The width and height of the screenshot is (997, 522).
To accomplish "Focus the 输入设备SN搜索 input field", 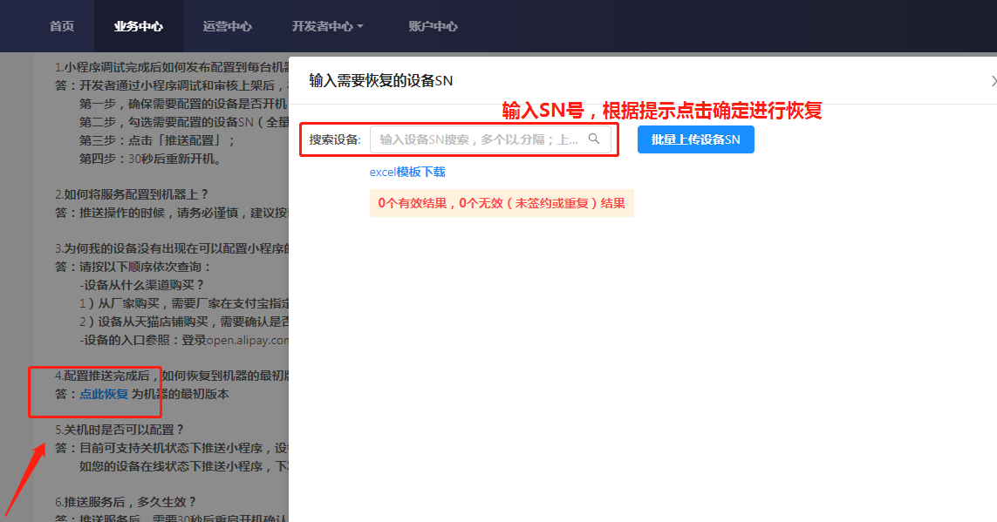I will [x=490, y=139].
